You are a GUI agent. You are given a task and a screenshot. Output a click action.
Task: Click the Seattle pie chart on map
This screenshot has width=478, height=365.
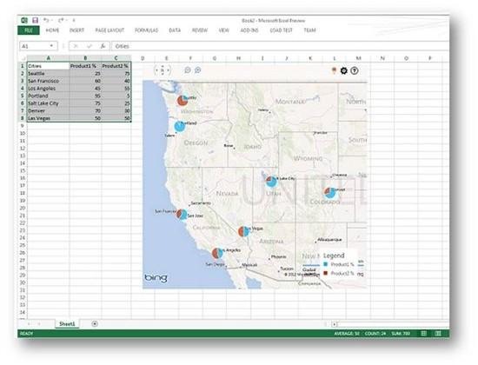183,100
